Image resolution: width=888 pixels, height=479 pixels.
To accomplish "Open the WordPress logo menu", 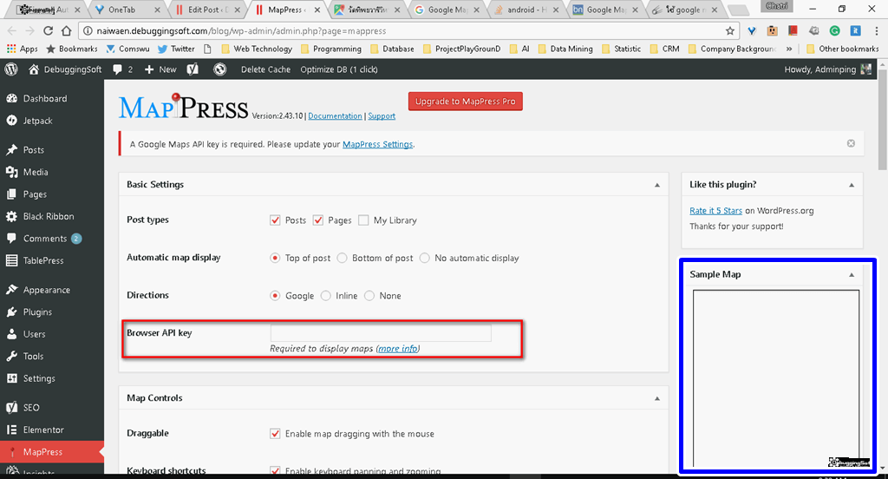I will point(11,69).
